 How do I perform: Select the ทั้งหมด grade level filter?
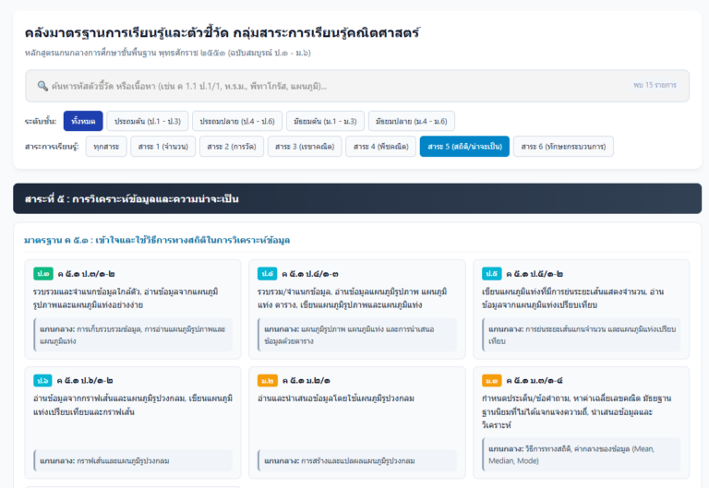point(83,121)
